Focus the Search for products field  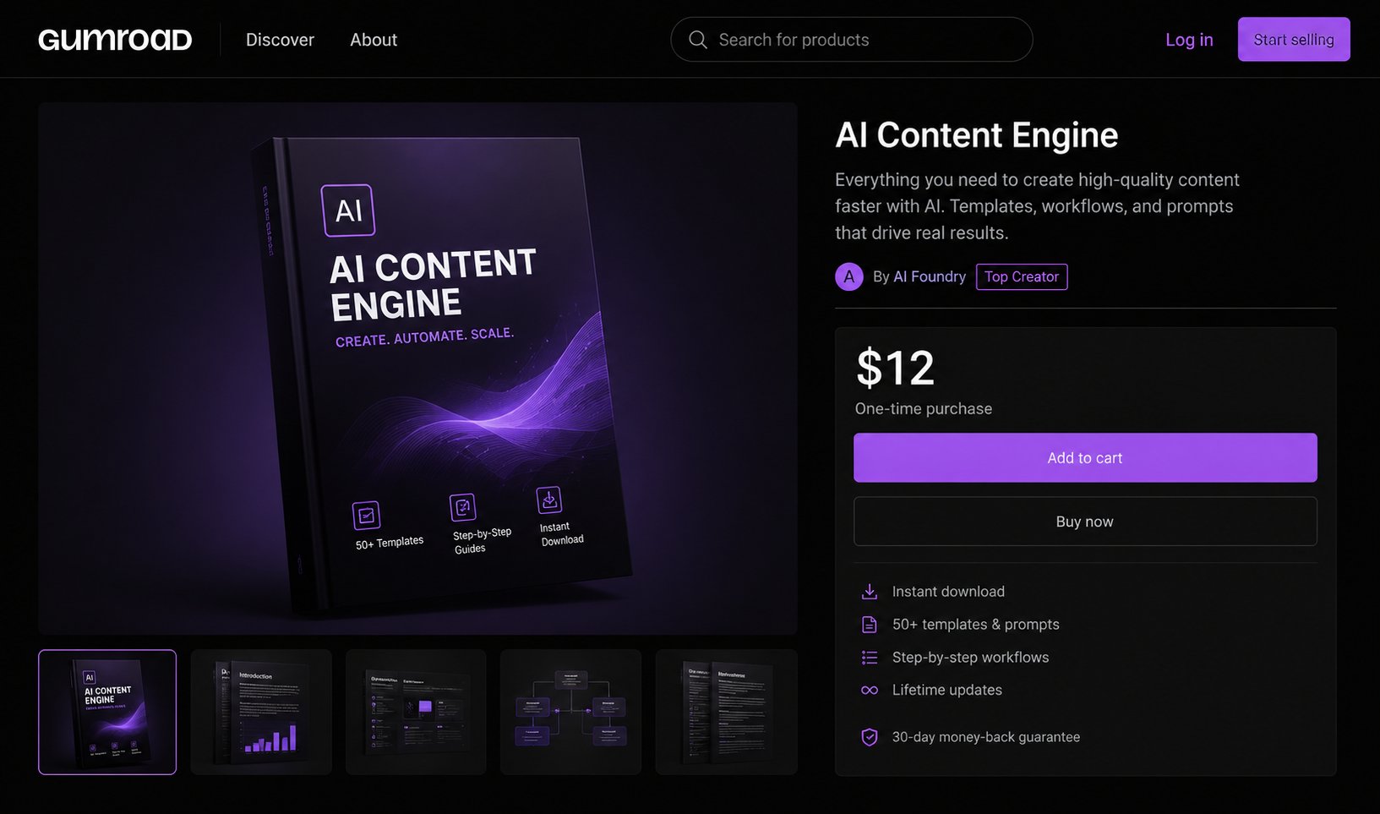tap(852, 40)
